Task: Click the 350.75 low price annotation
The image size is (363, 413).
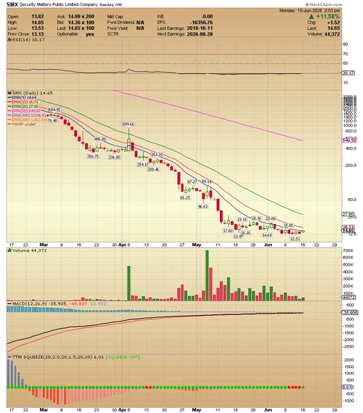Action: (x=93, y=156)
